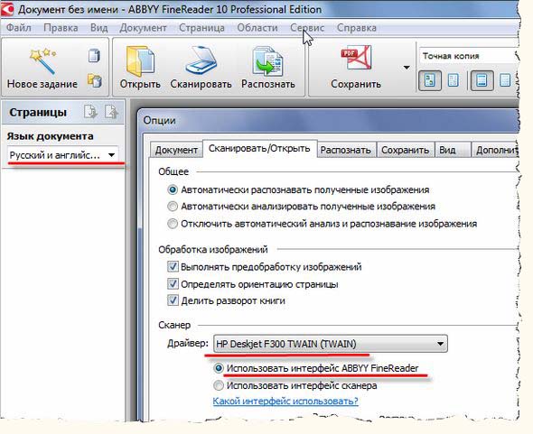Screen dimensions: 533x434
Task: Click the open document folder icon beside Новое задание
Action: point(95,81)
